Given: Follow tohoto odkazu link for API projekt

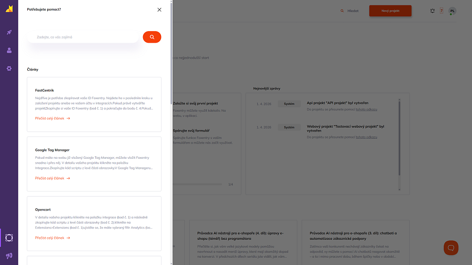Looking at the screenshot, I should pos(366,110).
